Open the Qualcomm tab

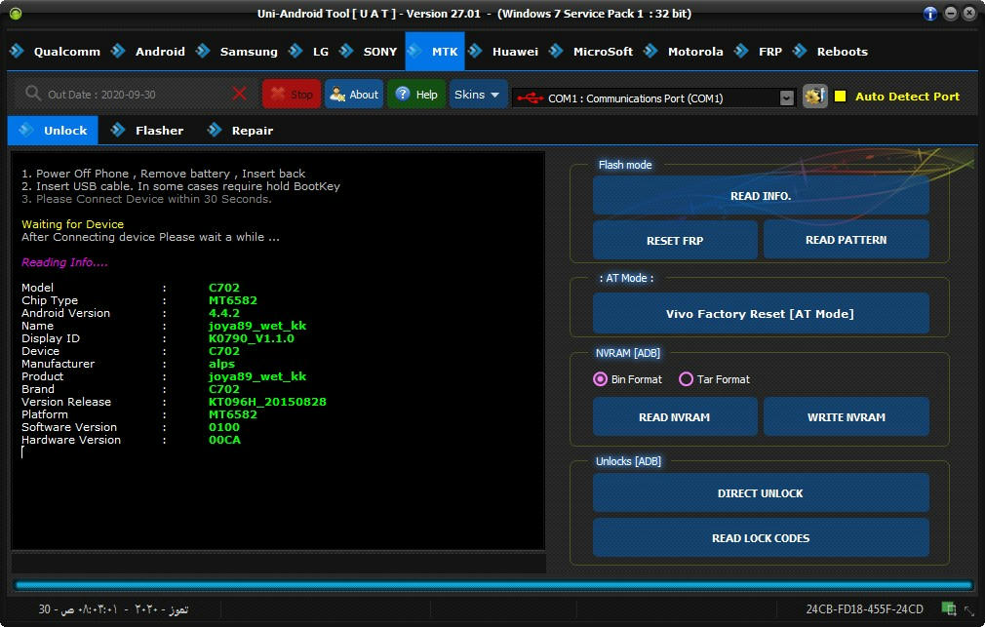point(56,52)
